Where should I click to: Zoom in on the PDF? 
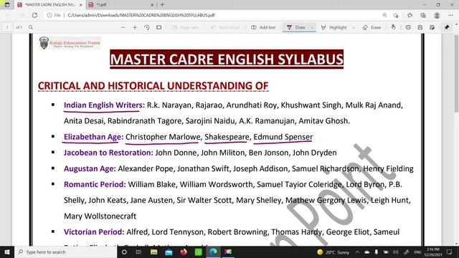[135, 27]
